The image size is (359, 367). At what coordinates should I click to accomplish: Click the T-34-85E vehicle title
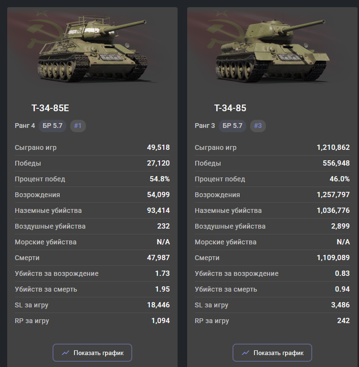tap(50, 108)
